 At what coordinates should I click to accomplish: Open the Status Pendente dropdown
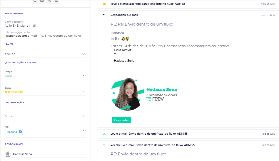click(83, 92)
